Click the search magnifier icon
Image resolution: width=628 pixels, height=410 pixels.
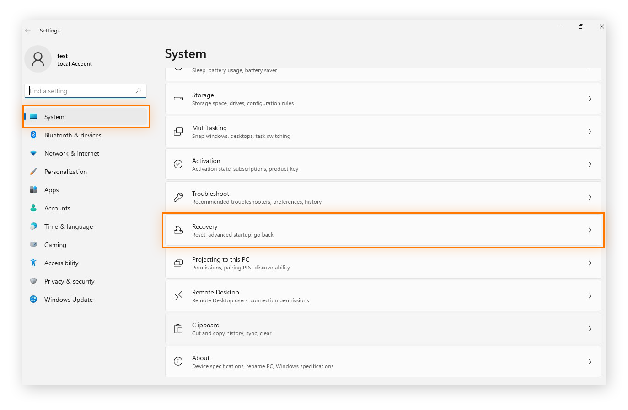point(138,91)
